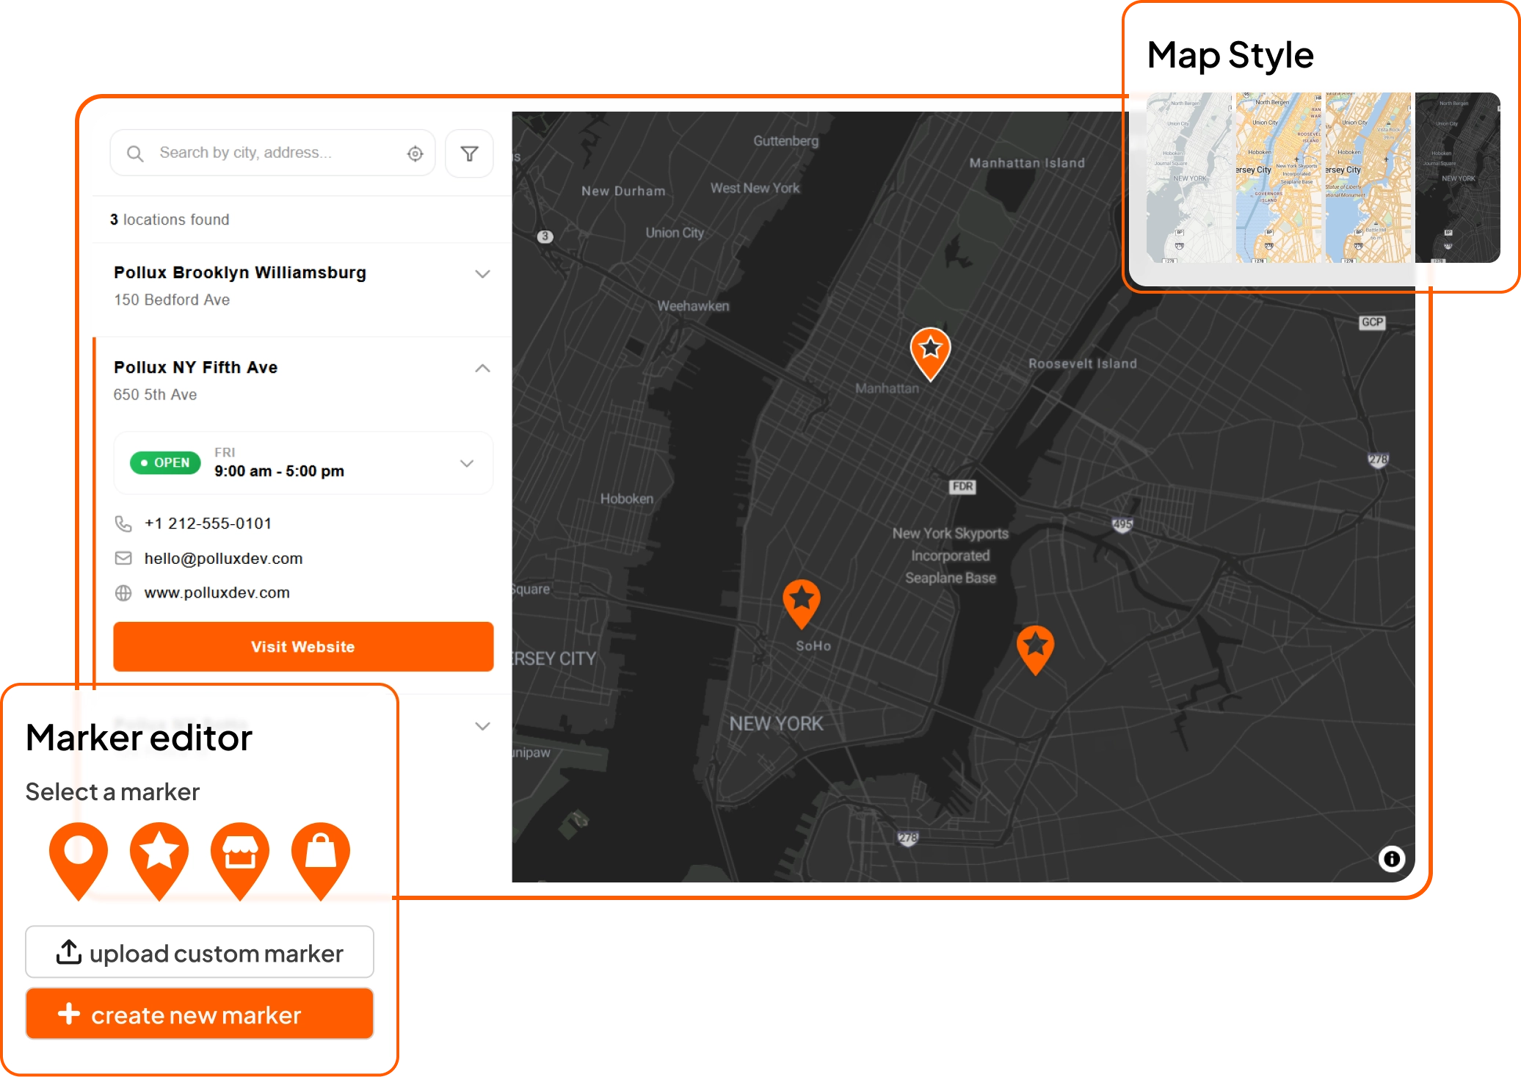Image resolution: width=1521 pixels, height=1077 pixels.
Task: Click the search magnifier icon
Action: click(x=135, y=153)
